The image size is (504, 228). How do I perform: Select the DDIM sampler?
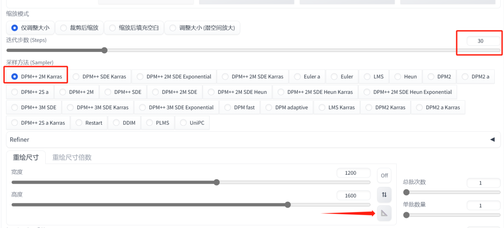tap(124, 123)
